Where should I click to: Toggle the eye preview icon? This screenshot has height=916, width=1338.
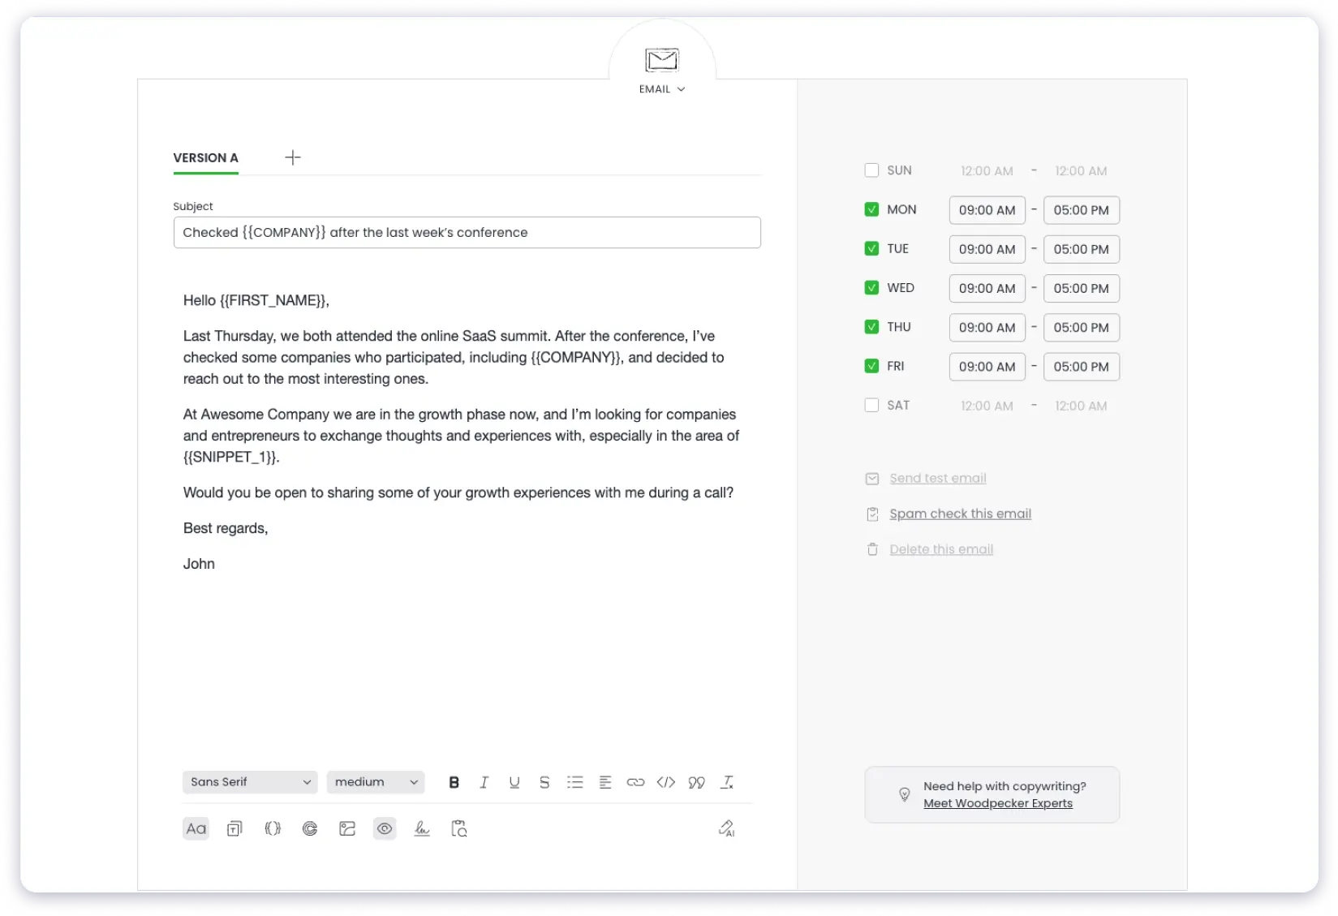385,828
